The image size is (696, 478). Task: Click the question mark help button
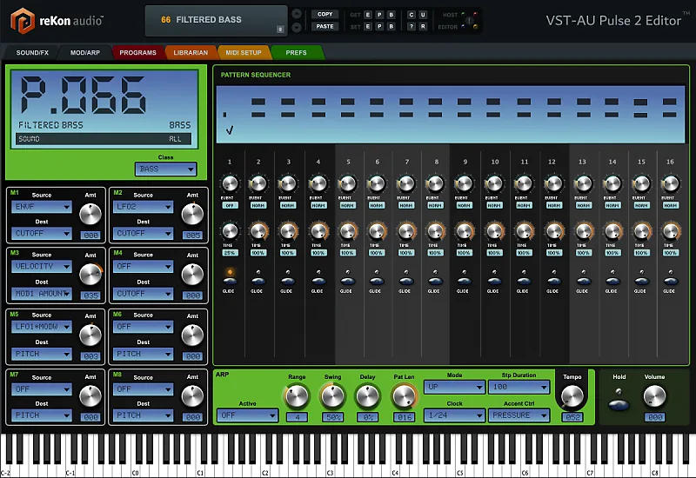point(412,27)
